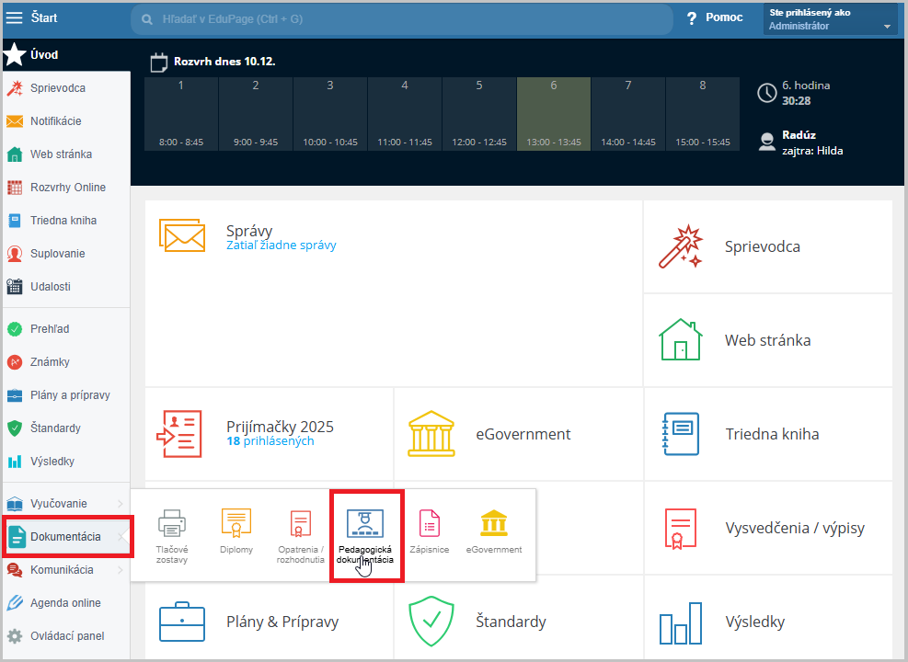Expand the Dokumentácia submenu arrow
Image resolution: width=908 pixels, height=662 pixels.
tap(121, 537)
